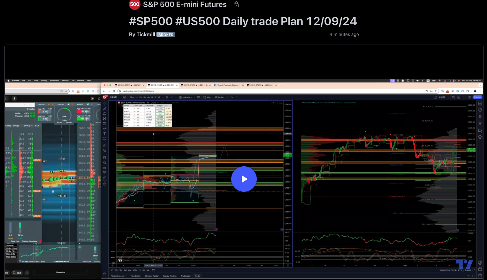487x280 pixels.
Task: Click the undo arrow in chart toolbar
Action: [x=232, y=97]
